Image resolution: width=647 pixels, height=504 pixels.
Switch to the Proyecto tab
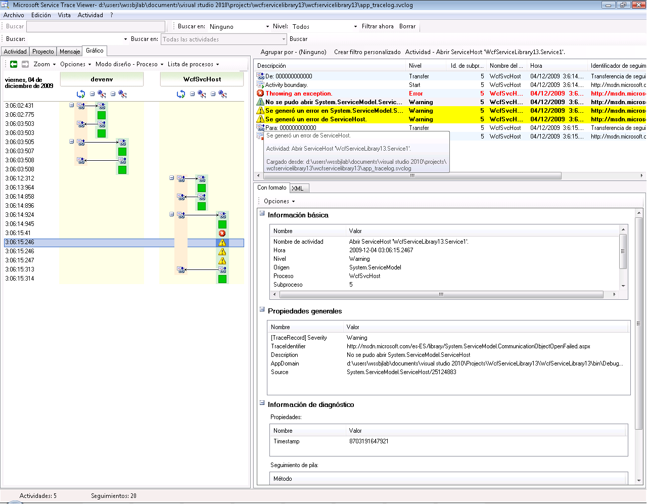click(43, 52)
